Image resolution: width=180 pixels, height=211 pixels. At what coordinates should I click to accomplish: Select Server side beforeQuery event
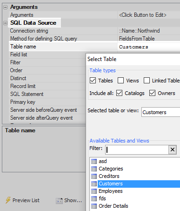point(43,110)
